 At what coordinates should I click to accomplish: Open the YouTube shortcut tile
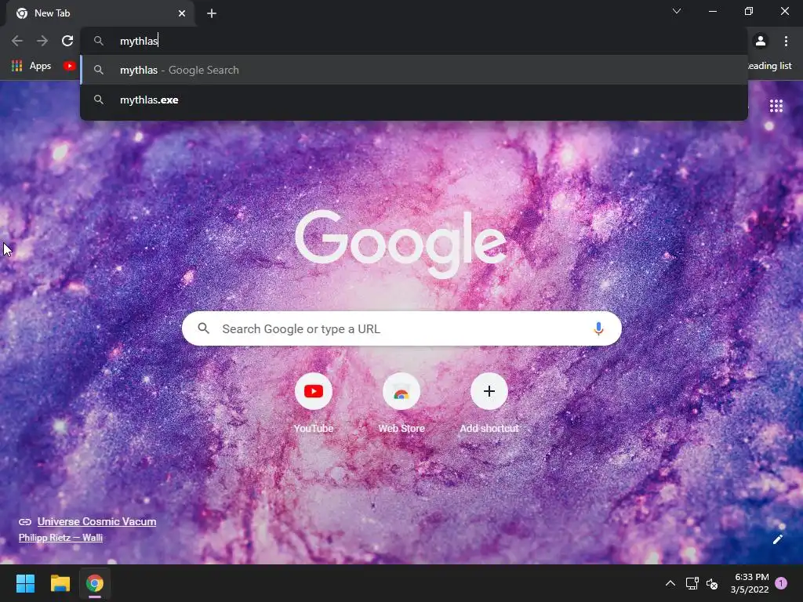[x=314, y=404]
